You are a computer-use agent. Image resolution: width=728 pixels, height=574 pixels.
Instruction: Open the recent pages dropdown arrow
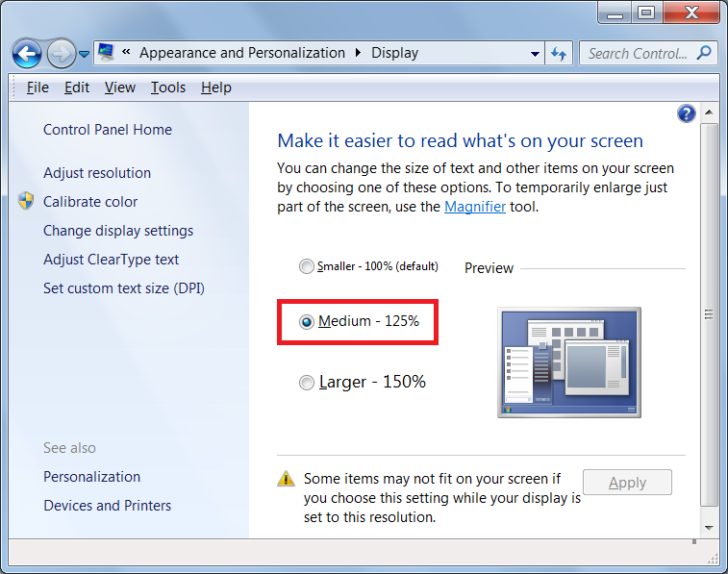tap(84, 54)
